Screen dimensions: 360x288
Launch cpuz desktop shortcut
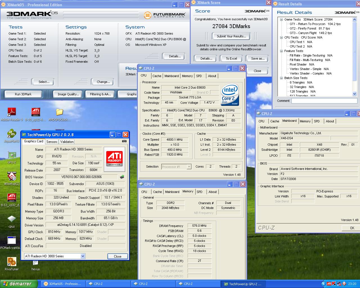pyautogui.click(x=12, y=219)
